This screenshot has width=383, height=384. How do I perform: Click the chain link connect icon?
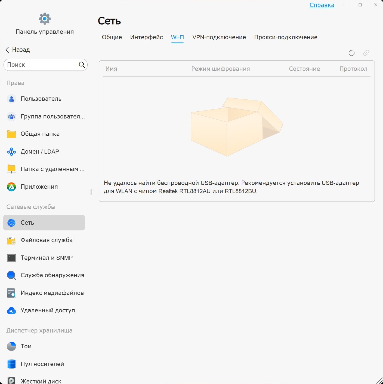(x=366, y=53)
